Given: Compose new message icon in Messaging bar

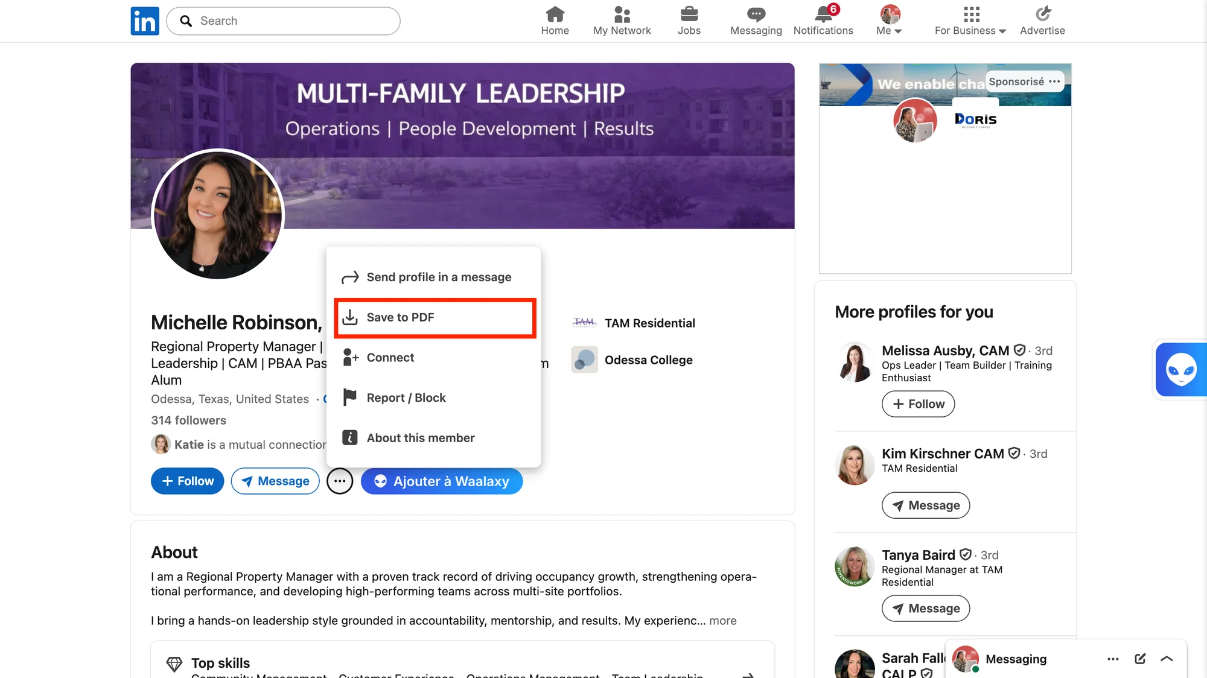Looking at the screenshot, I should pyautogui.click(x=1140, y=659).
